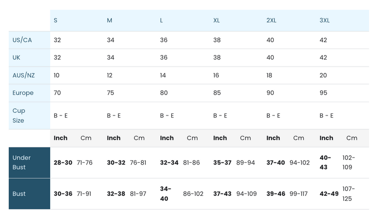377x216 pixels.
Task: Select the dark Bust row header
Action: [x=29, y=194]
